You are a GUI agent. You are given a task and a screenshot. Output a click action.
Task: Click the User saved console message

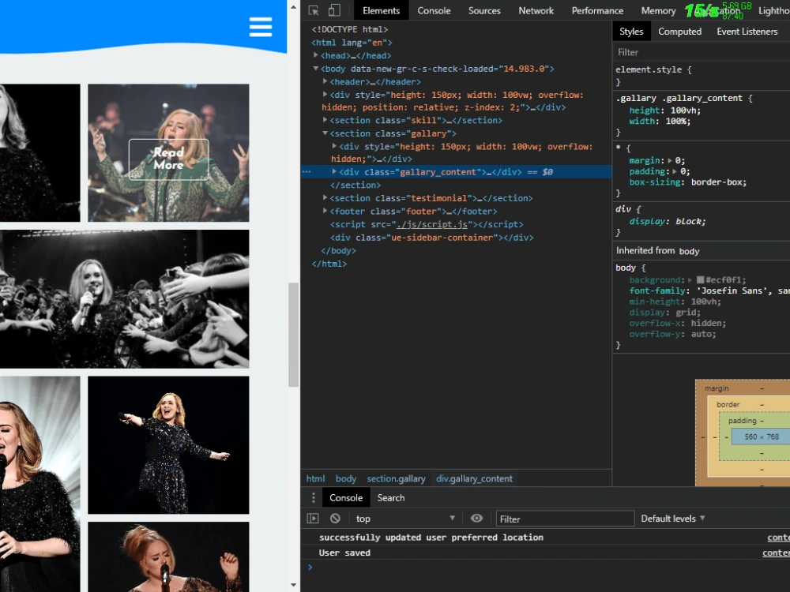(344, 553)
